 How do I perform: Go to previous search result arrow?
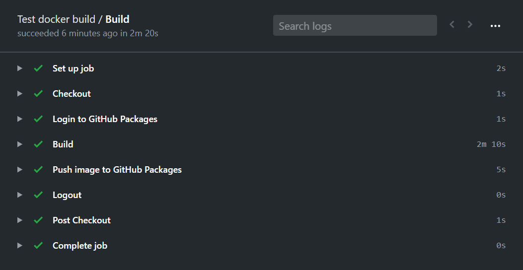[x=452, y=25]
